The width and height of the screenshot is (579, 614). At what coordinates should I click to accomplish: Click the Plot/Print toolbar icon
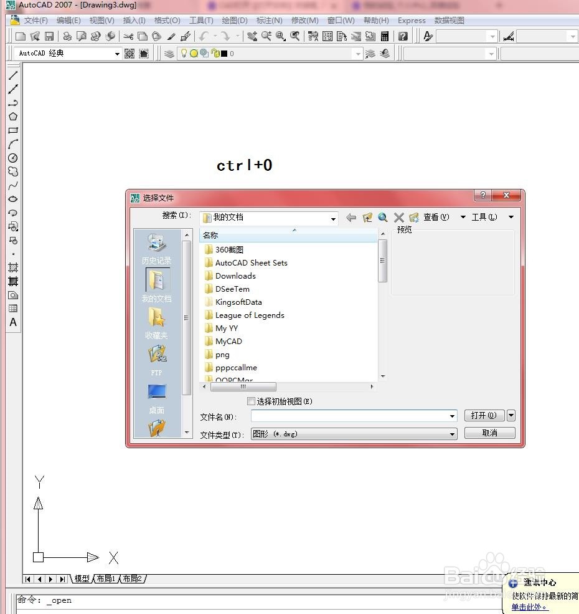point(67,36)
